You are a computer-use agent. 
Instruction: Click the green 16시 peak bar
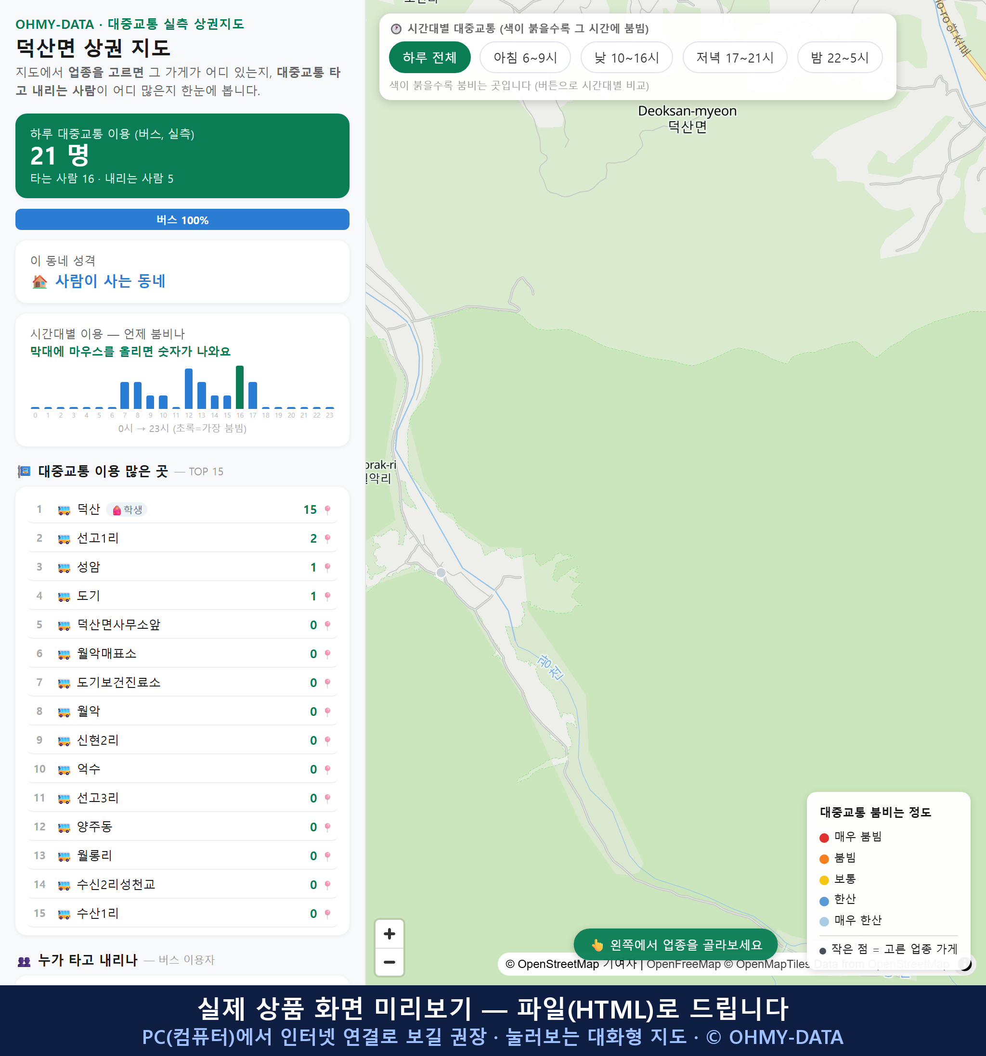tap(240, 387)
